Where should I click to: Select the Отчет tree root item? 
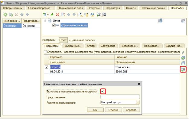[x=57, y=21]
